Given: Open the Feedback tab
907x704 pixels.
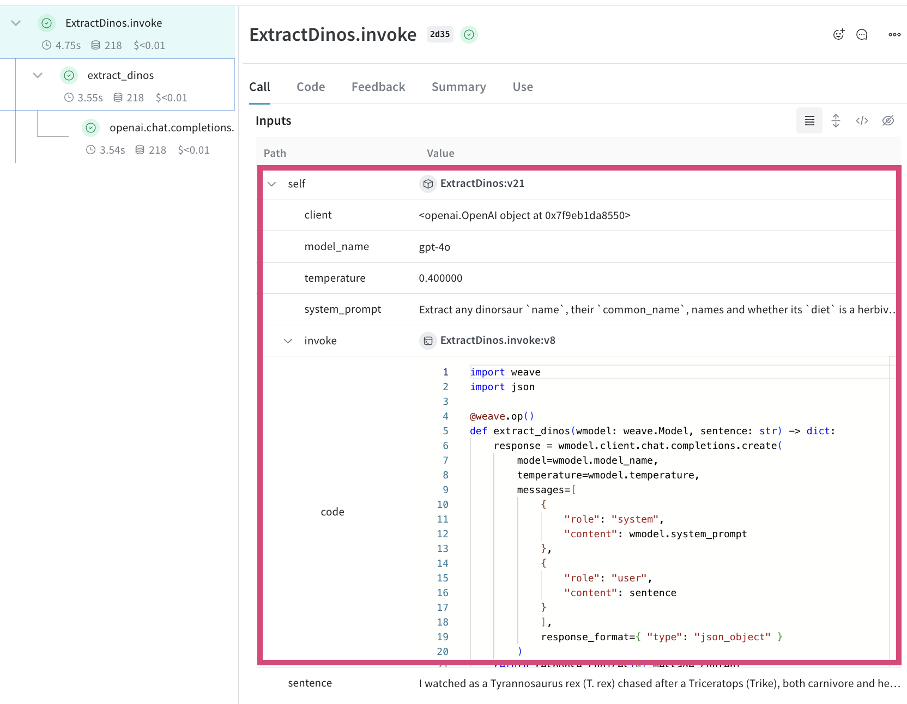Looking at the screenshot, I should [x=378, y=87].
